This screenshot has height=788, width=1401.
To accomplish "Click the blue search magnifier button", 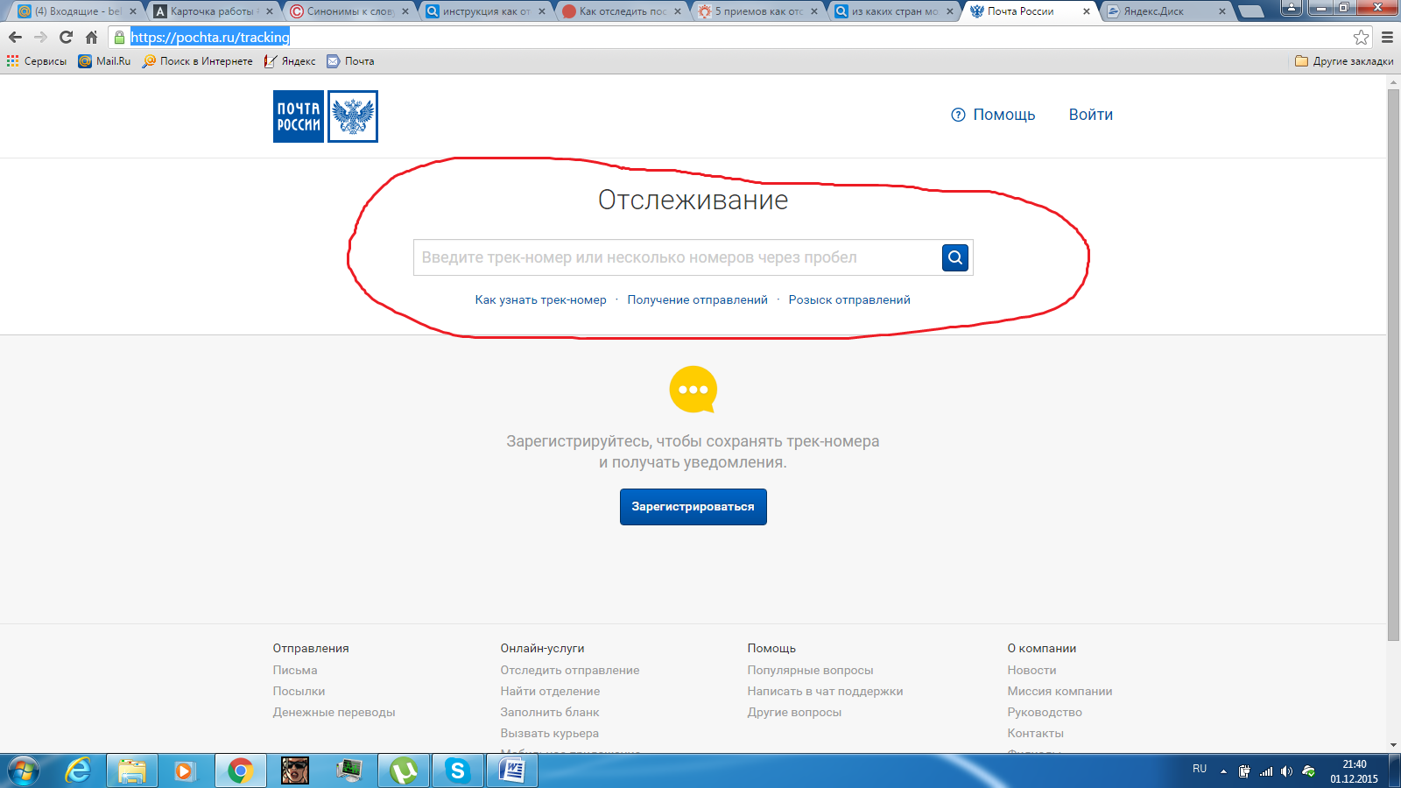I will tap(955, 257).
